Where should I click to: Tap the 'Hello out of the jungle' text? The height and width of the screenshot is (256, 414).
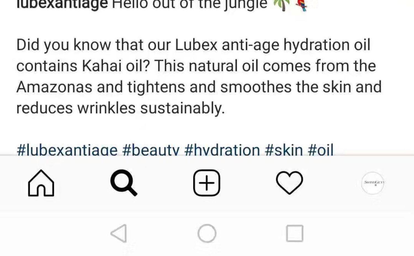[x=190, y=4]
